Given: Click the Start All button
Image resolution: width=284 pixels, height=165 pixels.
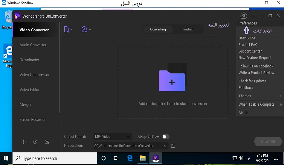Looking at the screenshot, I should 268,141.
